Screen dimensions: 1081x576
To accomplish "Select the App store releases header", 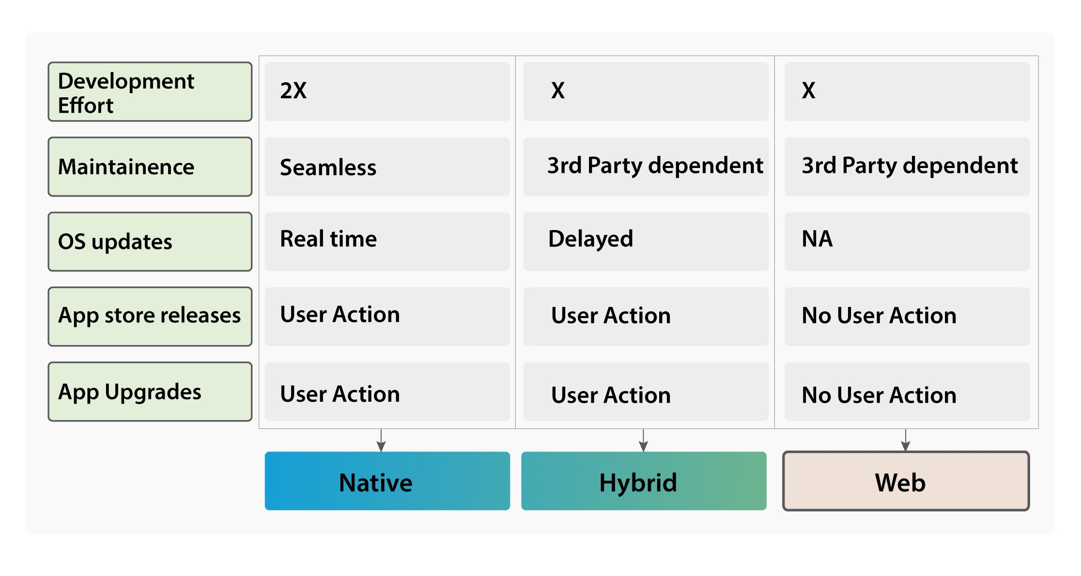I will pyautogui.click(x=150, y=317).
